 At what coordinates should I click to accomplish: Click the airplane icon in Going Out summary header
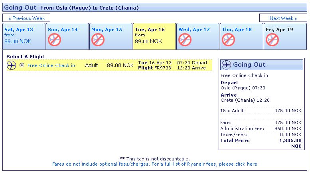pos(226,65)
